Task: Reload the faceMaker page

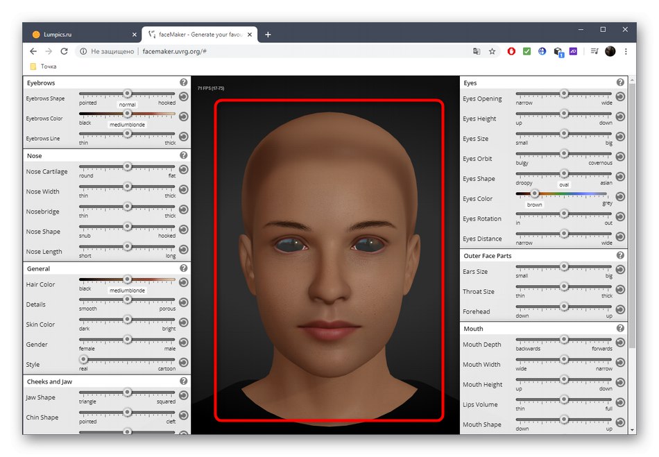Action: click(x=65, y=51)
